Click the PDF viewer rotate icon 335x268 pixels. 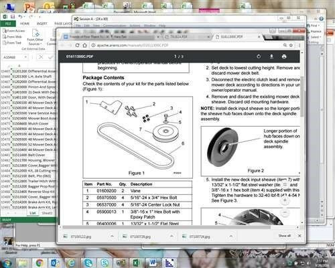(x=259, y=56)
